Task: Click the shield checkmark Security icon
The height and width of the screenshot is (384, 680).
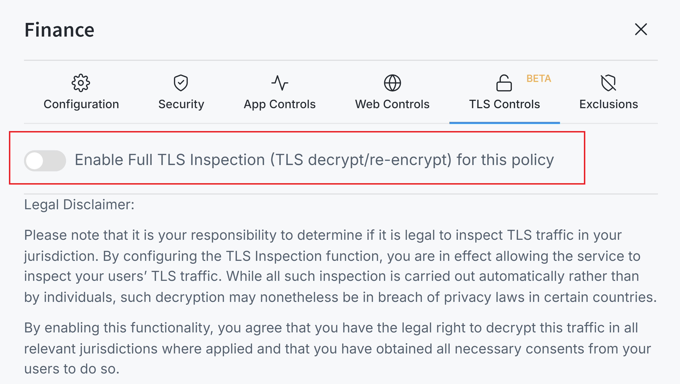Action: [x=181, y=83]
